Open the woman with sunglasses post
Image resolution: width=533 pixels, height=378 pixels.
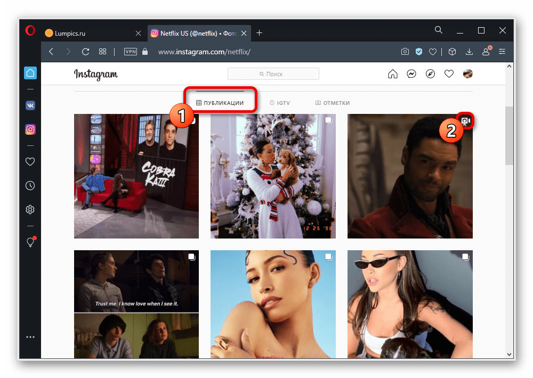click(x=410, y=305)
